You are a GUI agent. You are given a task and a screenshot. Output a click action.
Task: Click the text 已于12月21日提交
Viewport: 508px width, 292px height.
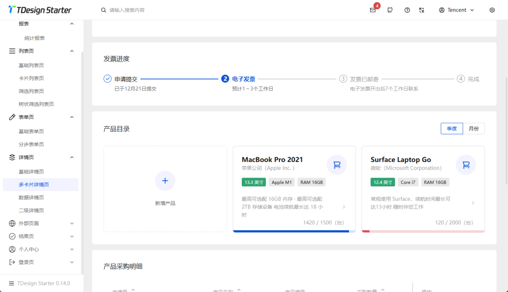pos(135,89)
